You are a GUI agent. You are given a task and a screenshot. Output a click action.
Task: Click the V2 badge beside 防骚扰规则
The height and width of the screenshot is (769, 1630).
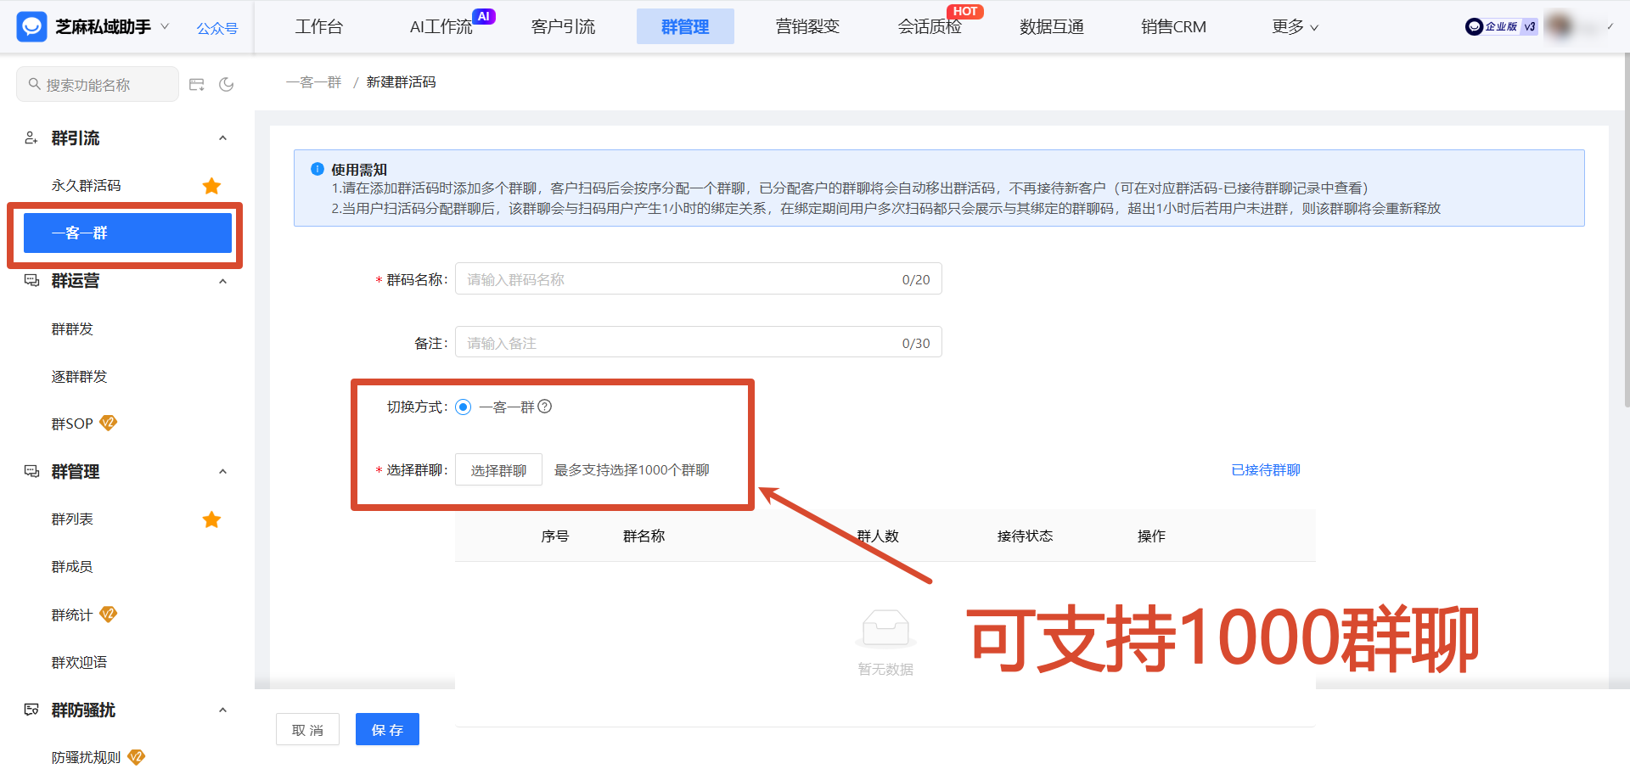[137, 756]
